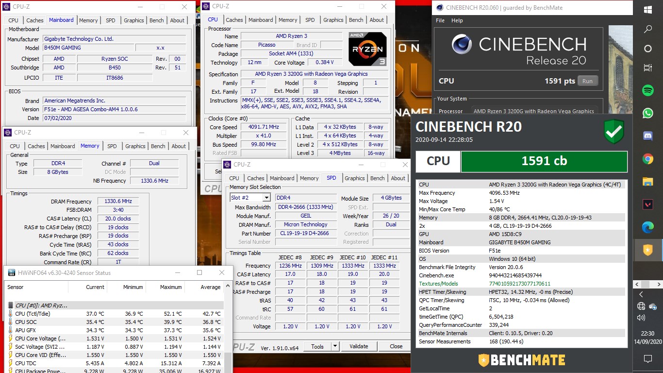Click the HWiNFO sensor list vertical scrollbar
This screenshot has width=663, height=373.
tap(228, 328)
